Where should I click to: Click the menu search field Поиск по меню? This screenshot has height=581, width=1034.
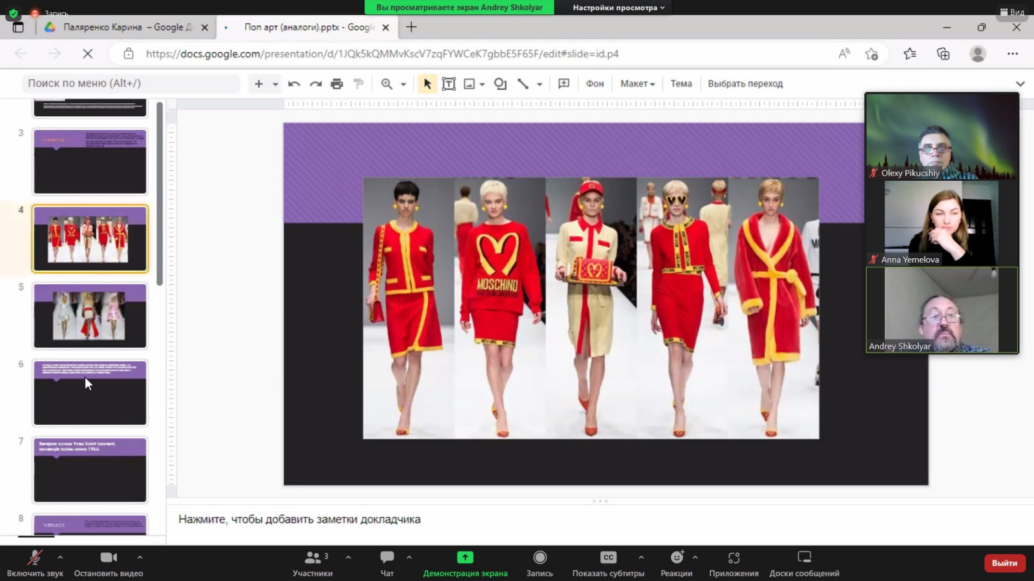click(131, 83)
